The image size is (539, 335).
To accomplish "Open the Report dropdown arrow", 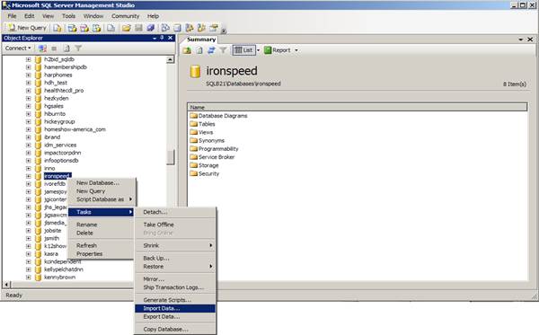I will click(296, 50).
